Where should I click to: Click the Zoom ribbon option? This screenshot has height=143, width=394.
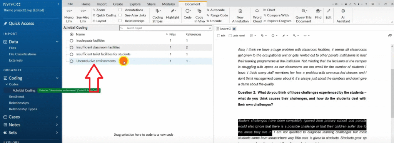click(x=99, y=10)
